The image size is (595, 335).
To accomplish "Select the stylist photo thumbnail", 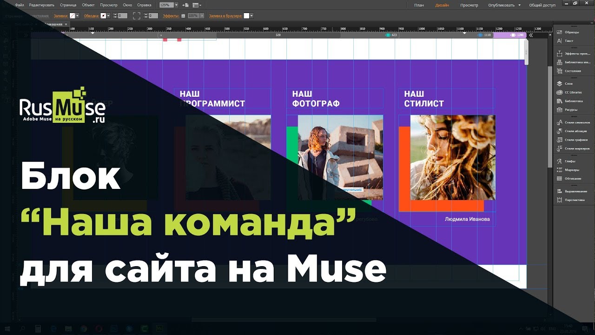I will tap(453, 157).
